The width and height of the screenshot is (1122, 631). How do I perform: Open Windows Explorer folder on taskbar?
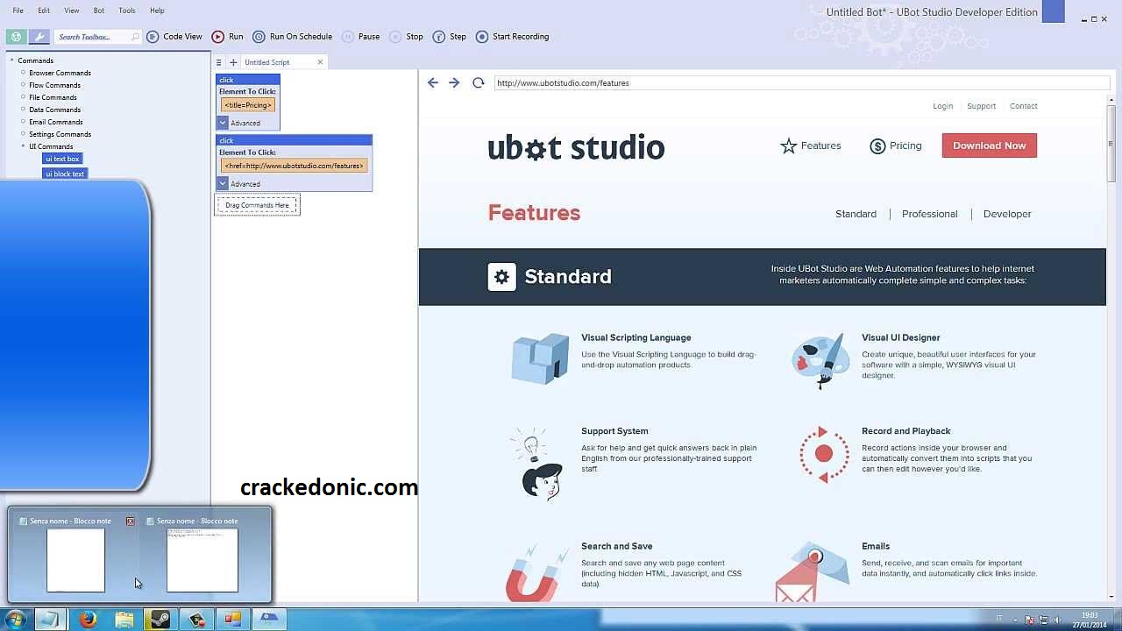point(124,620)
